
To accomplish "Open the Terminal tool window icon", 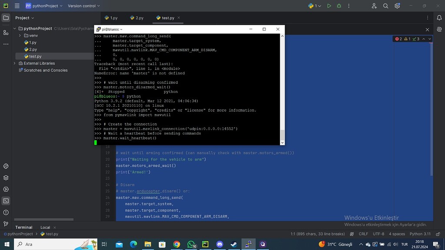I will 6,201.
